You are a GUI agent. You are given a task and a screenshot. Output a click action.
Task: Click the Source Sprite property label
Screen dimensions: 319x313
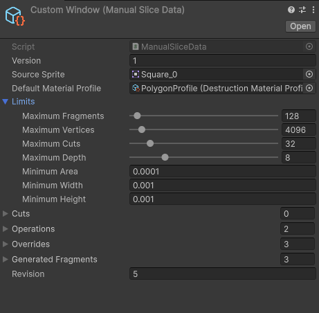pos(38,75)
